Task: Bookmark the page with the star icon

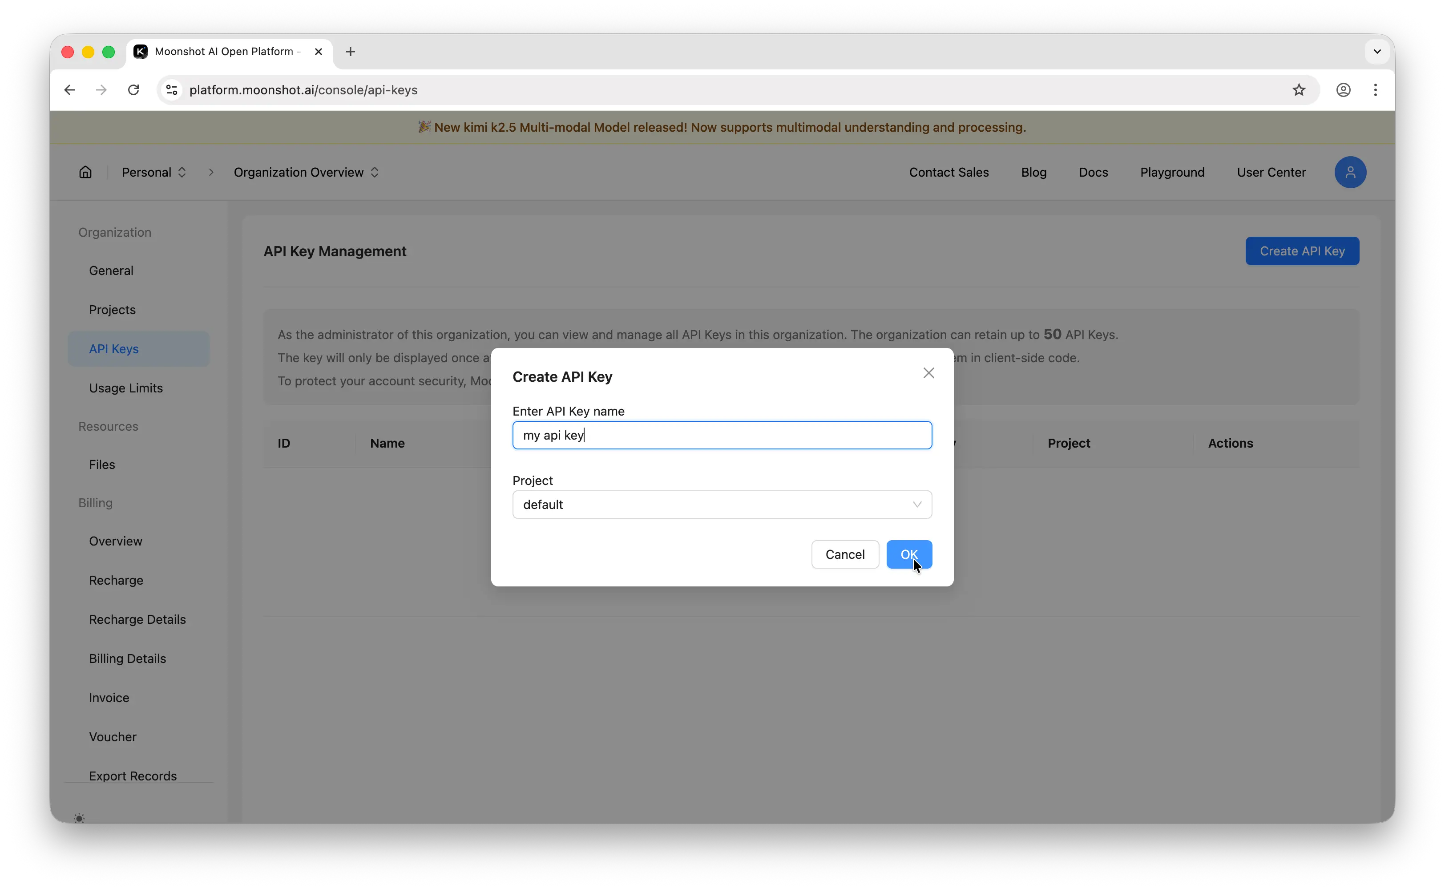Action: coord(1299,89)
